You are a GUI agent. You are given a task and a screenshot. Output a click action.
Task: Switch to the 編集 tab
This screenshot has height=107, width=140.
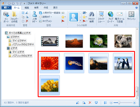[x=27, y=8]
